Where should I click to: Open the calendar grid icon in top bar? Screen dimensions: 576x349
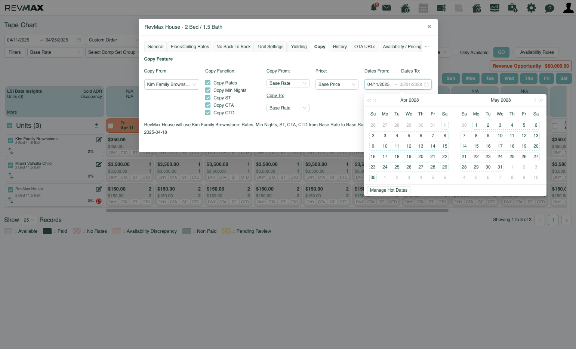coord(423,8)
